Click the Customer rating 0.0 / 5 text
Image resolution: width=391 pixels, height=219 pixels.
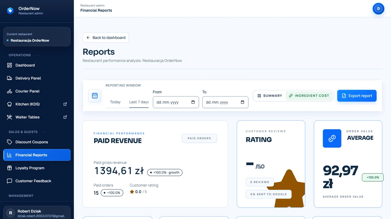(138, 192)
